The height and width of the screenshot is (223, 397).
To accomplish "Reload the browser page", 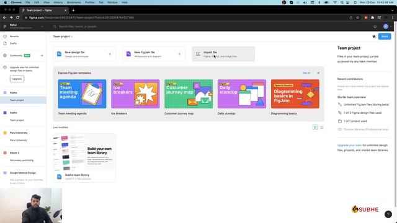I will pos(18,18).
